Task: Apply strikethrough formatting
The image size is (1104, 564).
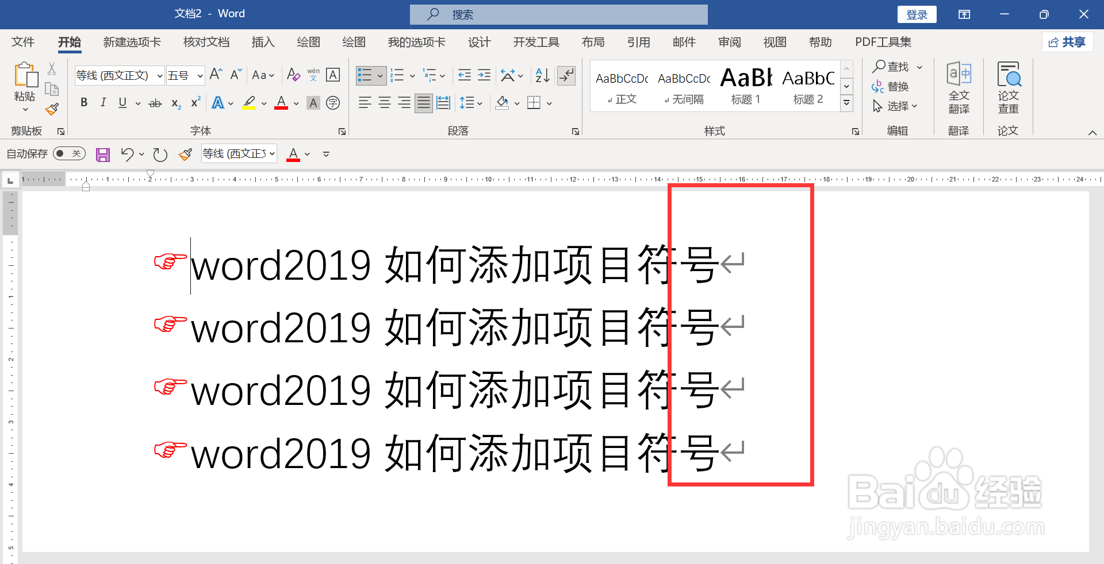Action: [x=155, y=103]
